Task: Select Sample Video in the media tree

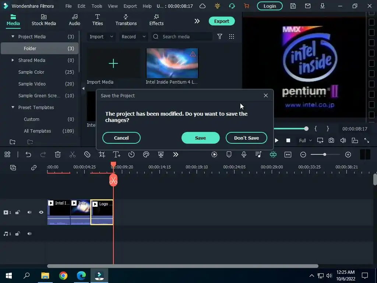Action: pyautogui.click(x=32, y=84)
